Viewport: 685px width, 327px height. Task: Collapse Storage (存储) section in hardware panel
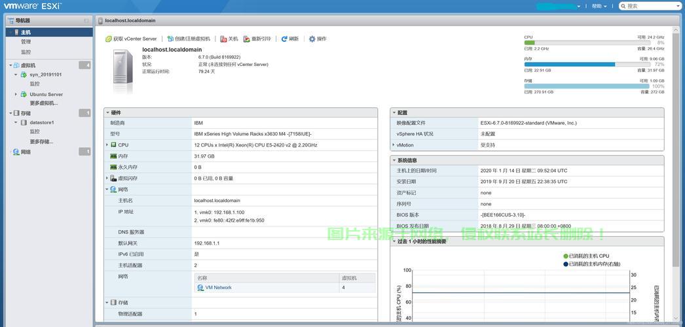(x=107, y=303)
